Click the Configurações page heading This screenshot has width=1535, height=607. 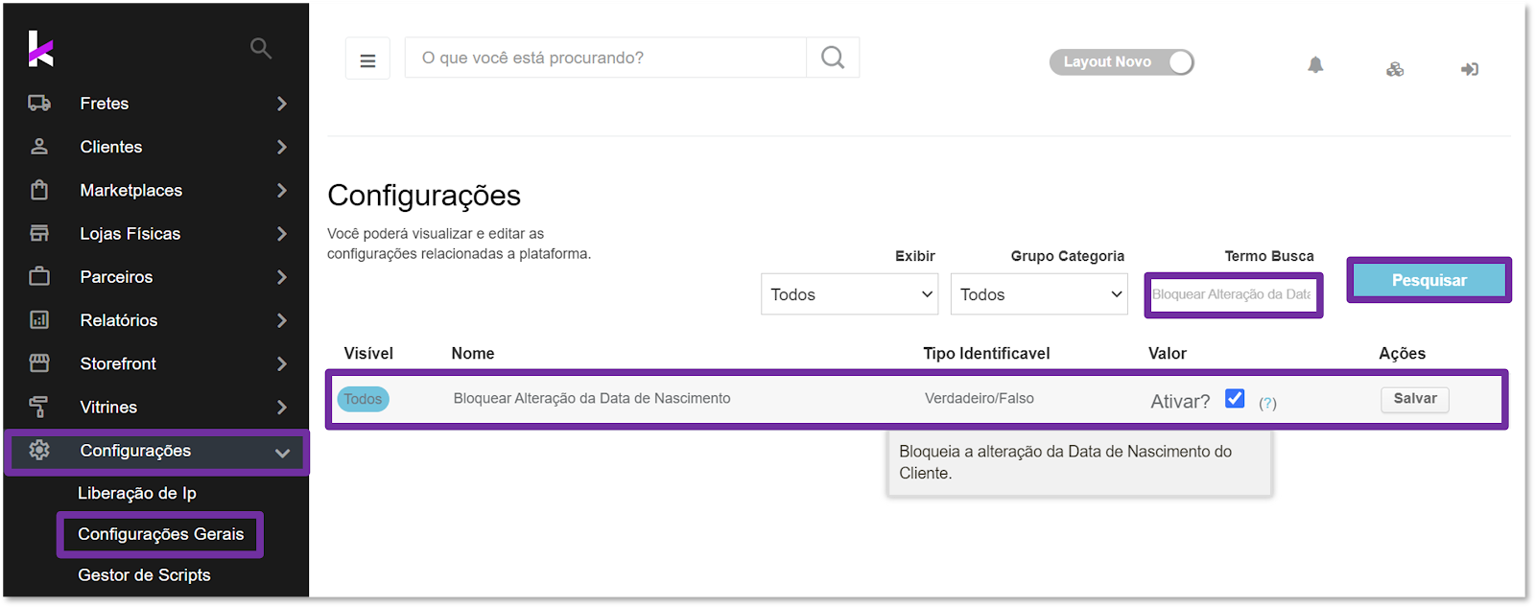(x=424, y=196)
